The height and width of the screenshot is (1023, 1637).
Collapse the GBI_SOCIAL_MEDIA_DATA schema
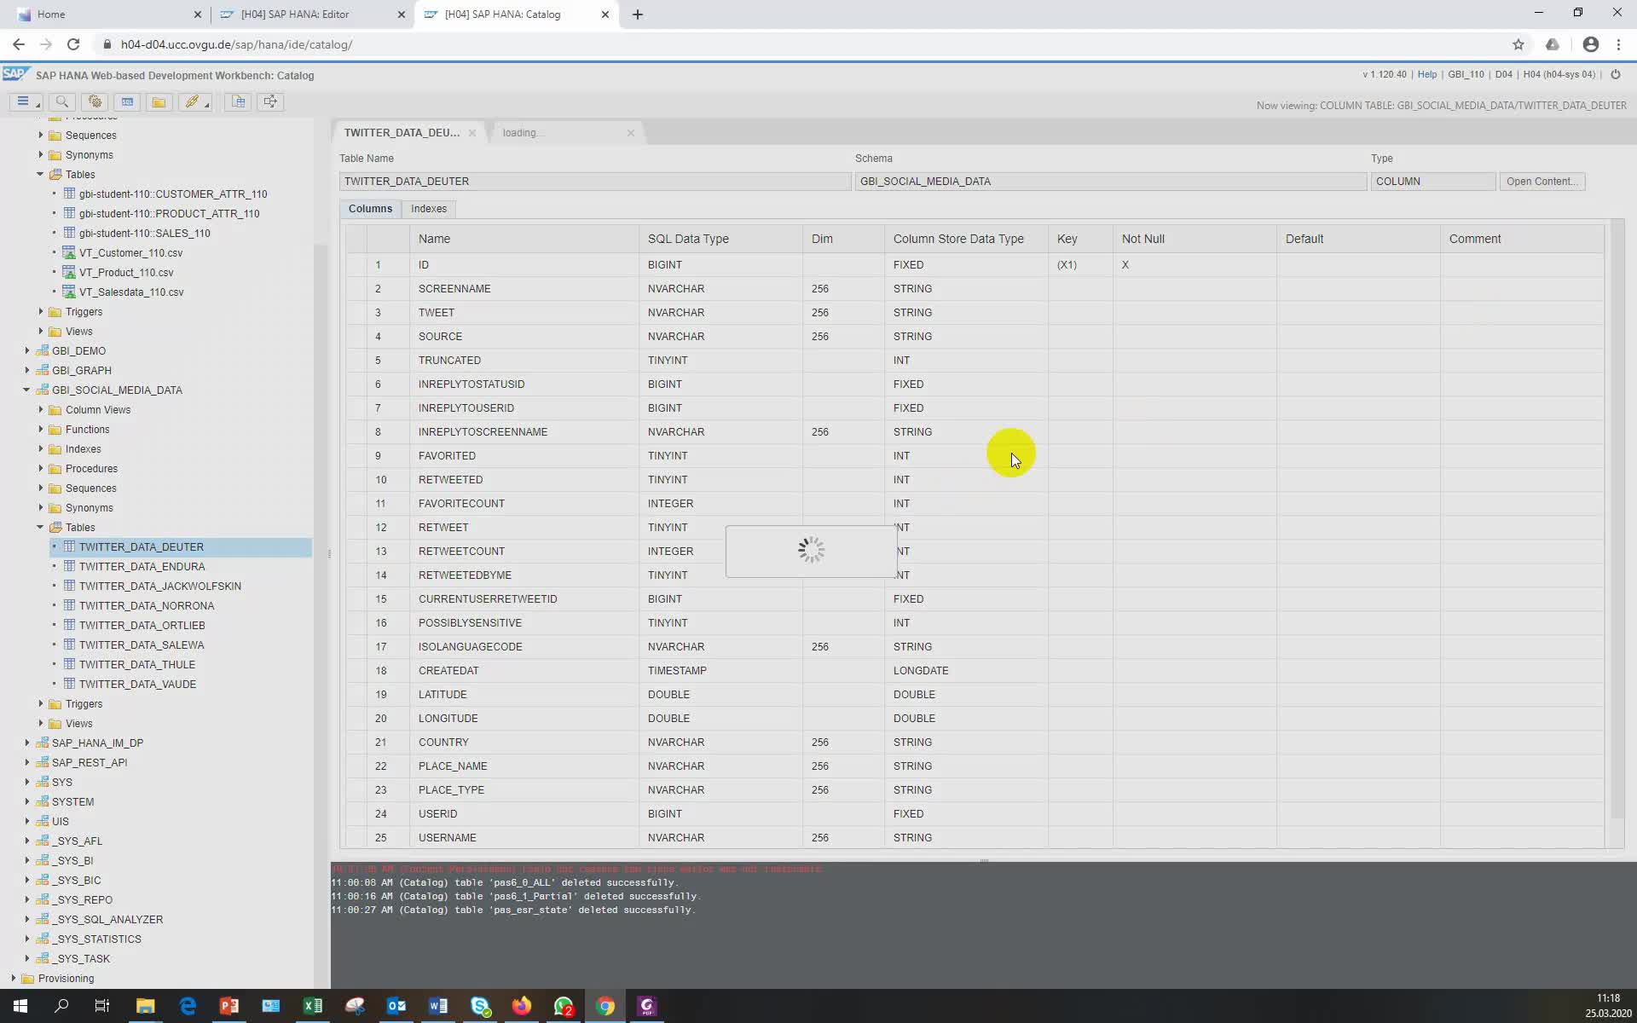pyautogui.click(x=26, y=390)
